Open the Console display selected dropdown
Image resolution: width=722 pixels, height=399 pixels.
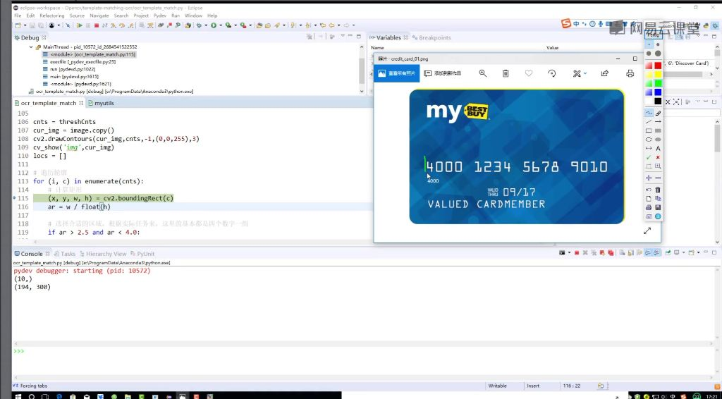point(684,252)
